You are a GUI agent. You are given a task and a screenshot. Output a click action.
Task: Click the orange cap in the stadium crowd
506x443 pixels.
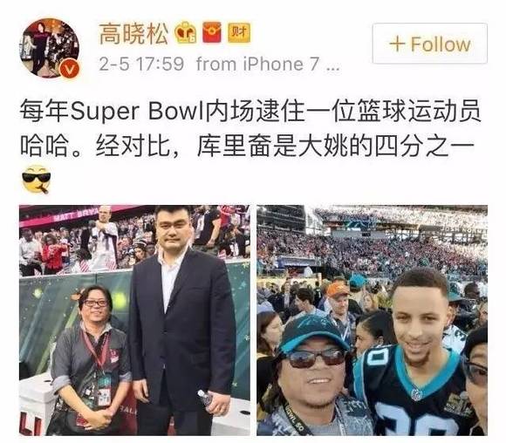pyautogui.click(x=337, y=290)
